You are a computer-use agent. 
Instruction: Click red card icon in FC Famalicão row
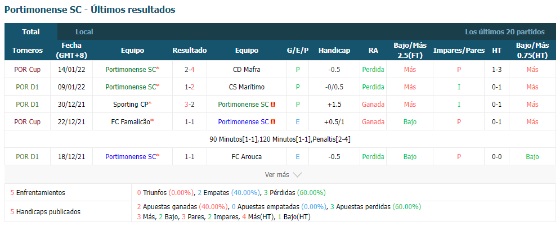coord(273,122)
